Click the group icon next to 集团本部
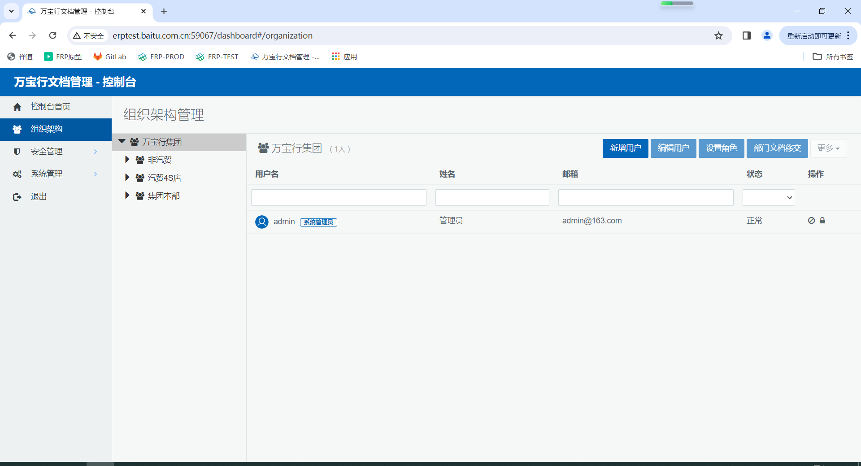The height and width of the screenshot is (466, 861). (x=140, y=196)
